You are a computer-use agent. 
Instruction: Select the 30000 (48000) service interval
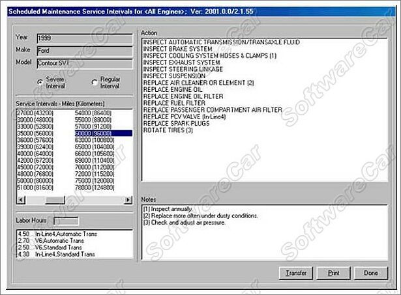[36, 120]
